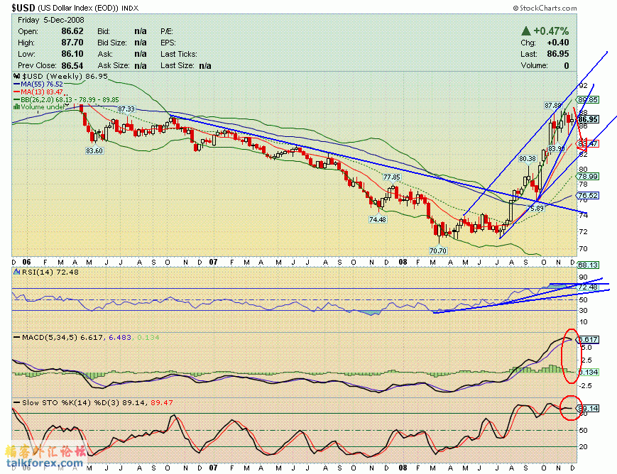Click the Last Size n/a value

click(205, 65)
